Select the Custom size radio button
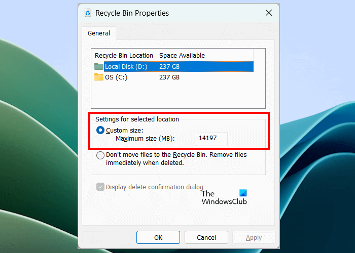 (x=100, y=130)
